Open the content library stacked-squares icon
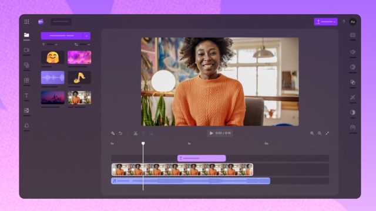376x211 pixels. pyautogui.click(x=26, y=65)
